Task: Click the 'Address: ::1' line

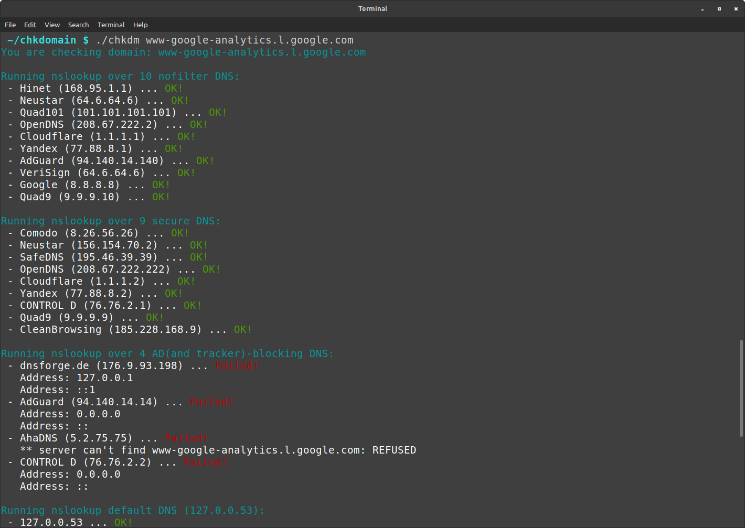Action: click(57, 390)
